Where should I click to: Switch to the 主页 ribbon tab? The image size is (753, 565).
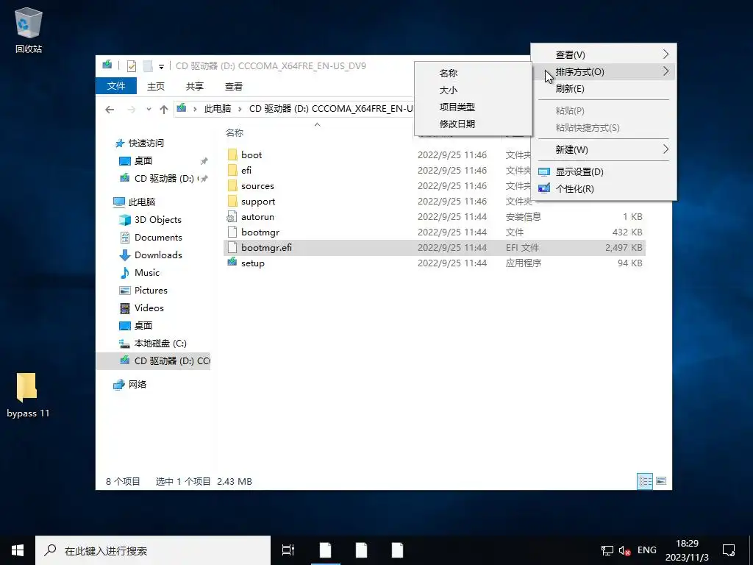point(156,86)
